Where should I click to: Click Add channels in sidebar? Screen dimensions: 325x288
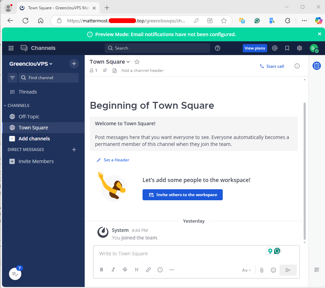(x=43, y=139)
